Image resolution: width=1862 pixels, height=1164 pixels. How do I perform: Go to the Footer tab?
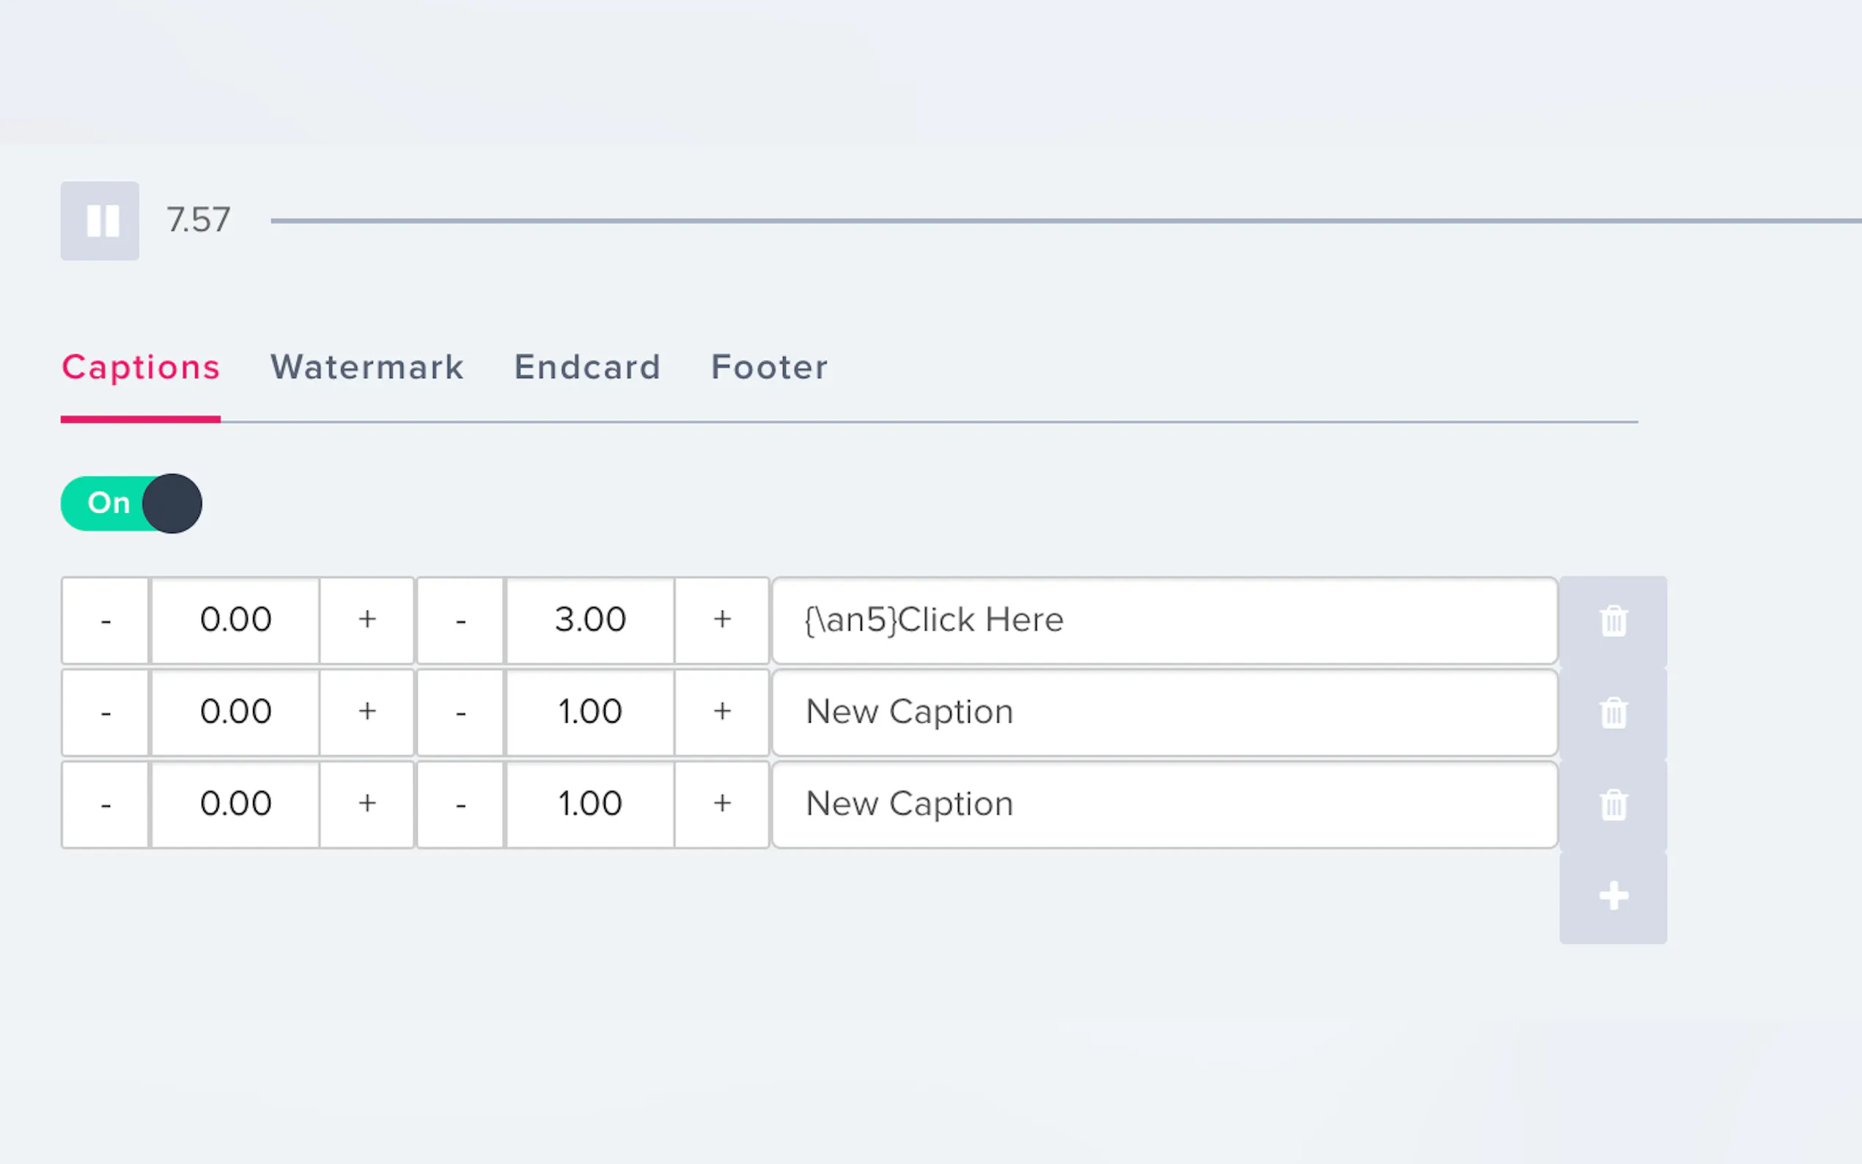coord(769,367)
